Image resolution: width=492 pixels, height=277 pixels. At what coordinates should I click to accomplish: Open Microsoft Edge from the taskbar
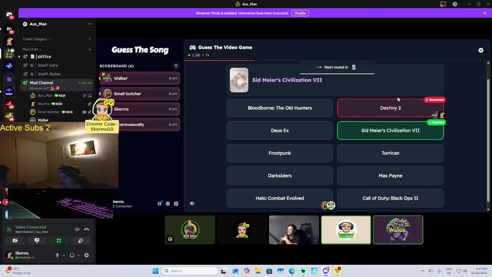(x=292, y=271)
